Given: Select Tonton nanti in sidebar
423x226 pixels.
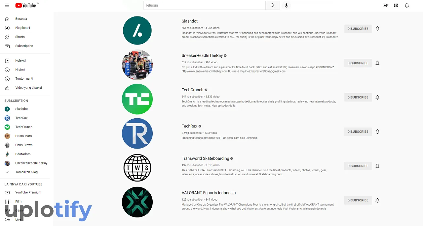Looking at the screenshot, I should [24, 79].
